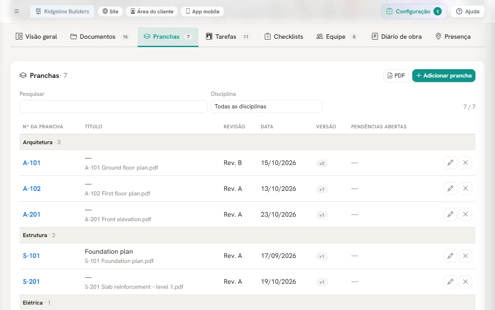Delete the S-201 sheet with X icon
This screenshot has height=310, width=495.
coord(465,282)
